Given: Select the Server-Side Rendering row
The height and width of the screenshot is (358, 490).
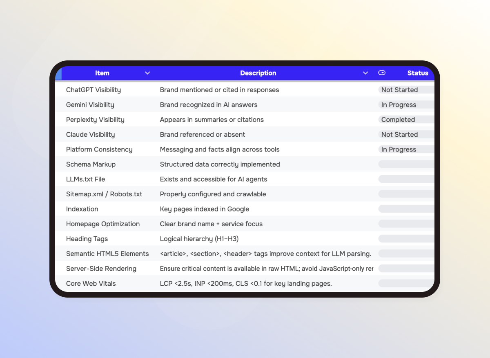Looking at the screenshot, I should coord(101,268).
